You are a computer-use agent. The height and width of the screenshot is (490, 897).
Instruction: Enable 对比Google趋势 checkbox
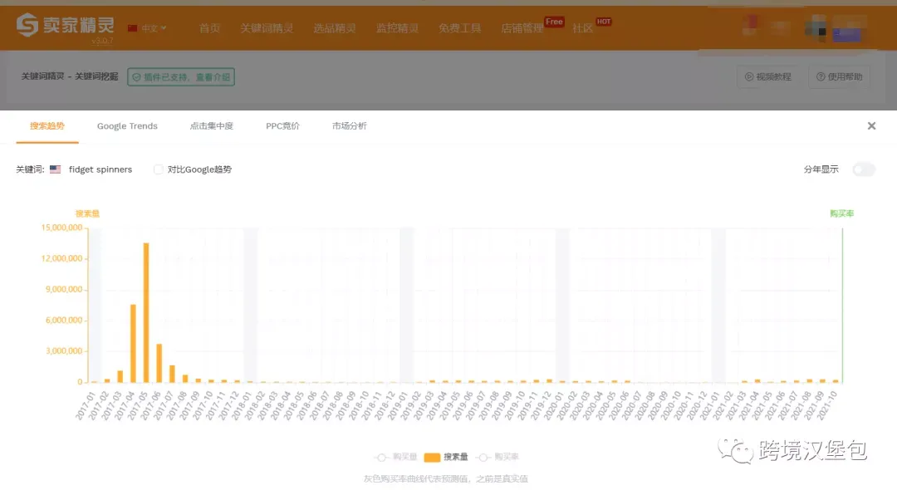[x=159, y=169]
